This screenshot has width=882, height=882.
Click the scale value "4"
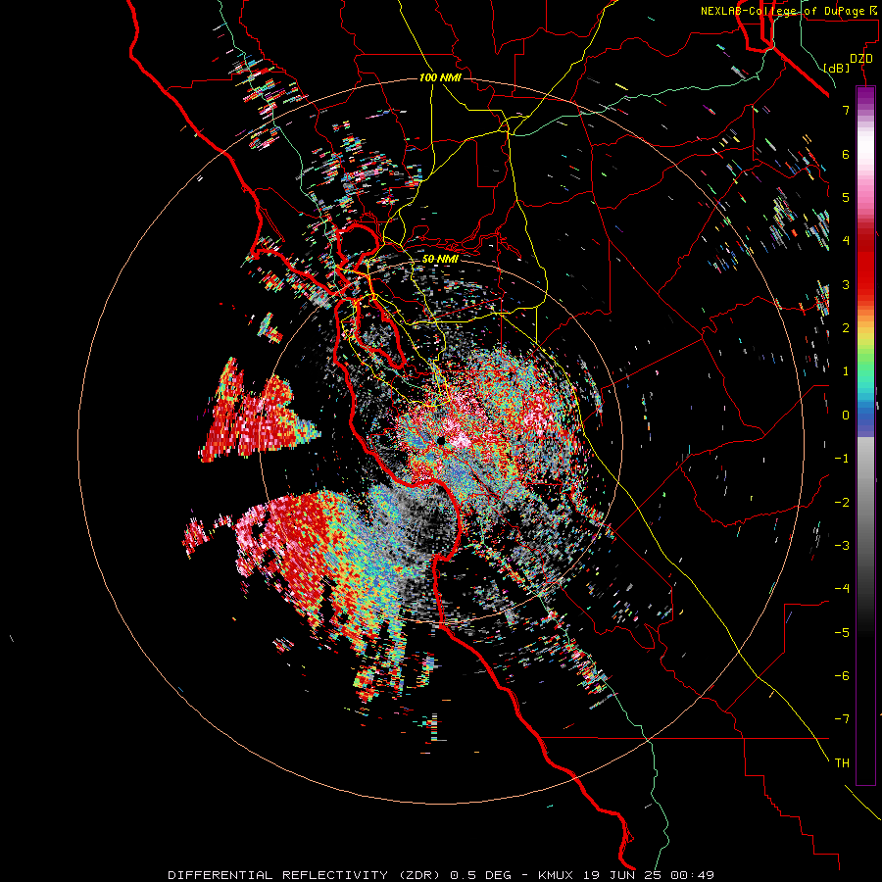point(846,241)
